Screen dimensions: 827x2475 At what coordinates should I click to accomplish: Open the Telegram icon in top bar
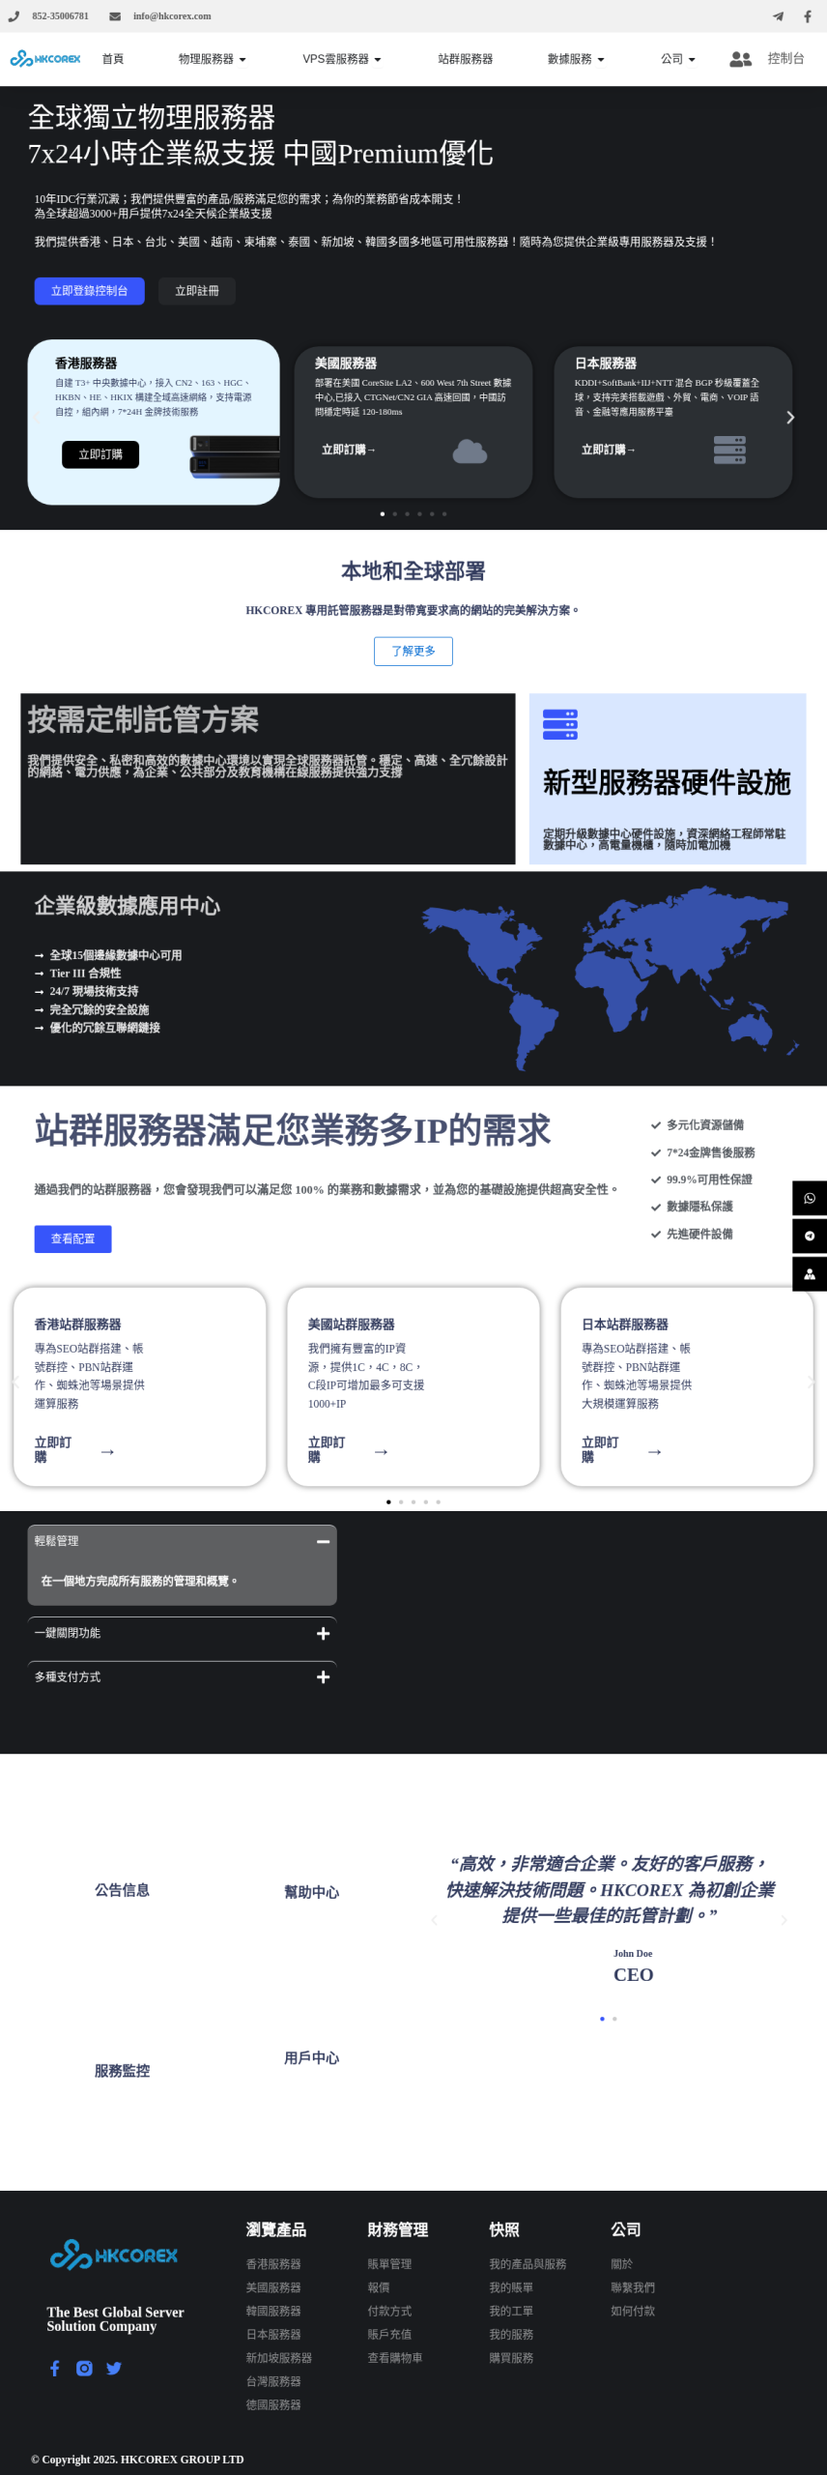pyautogui.click(x=778, y=16)
